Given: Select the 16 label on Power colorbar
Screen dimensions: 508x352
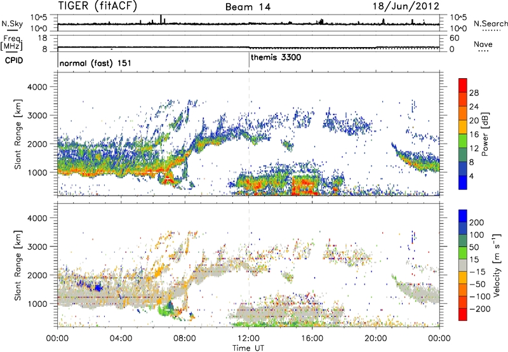Looking at the screenshot, I should pos(474,135).
